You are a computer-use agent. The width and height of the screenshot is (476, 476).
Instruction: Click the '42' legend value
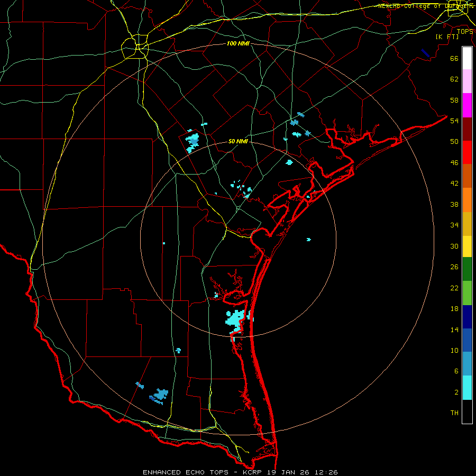pos(454,184)
